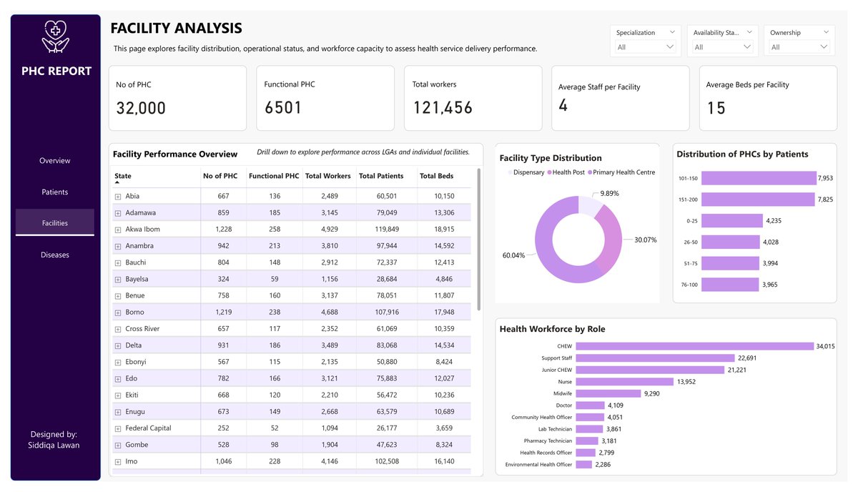Select the Midwife workforce bar
Image resolution: width=858 pixels, height=492 pixels.
(x=608, y=393)
